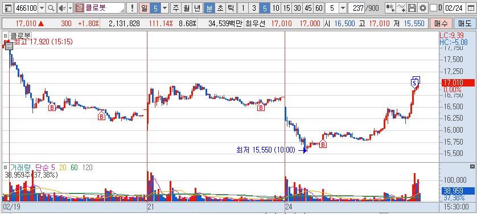Select the 1 minute interval
Image resolution: width=477 pixels, height=214 pixels.
[242, 8]
